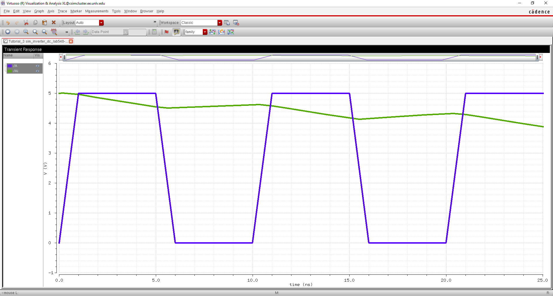Click the red flag marker icon

[166, 32]
